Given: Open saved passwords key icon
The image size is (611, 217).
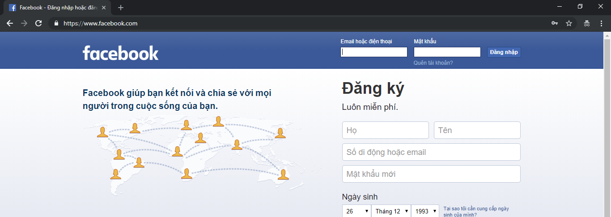Looking at the screenshot, I should click(555, 23).
